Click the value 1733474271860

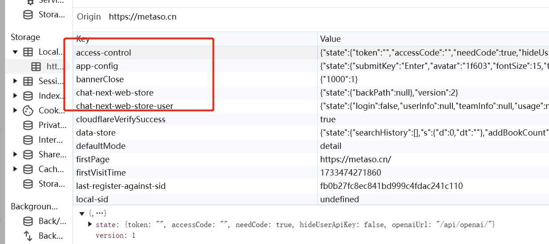pyautogui.click(x=351, y=172)
